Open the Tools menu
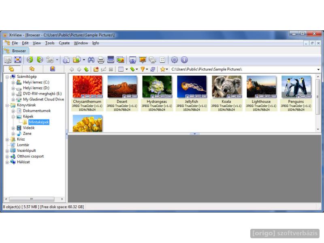The image size is (324, 243). (50, 43)
